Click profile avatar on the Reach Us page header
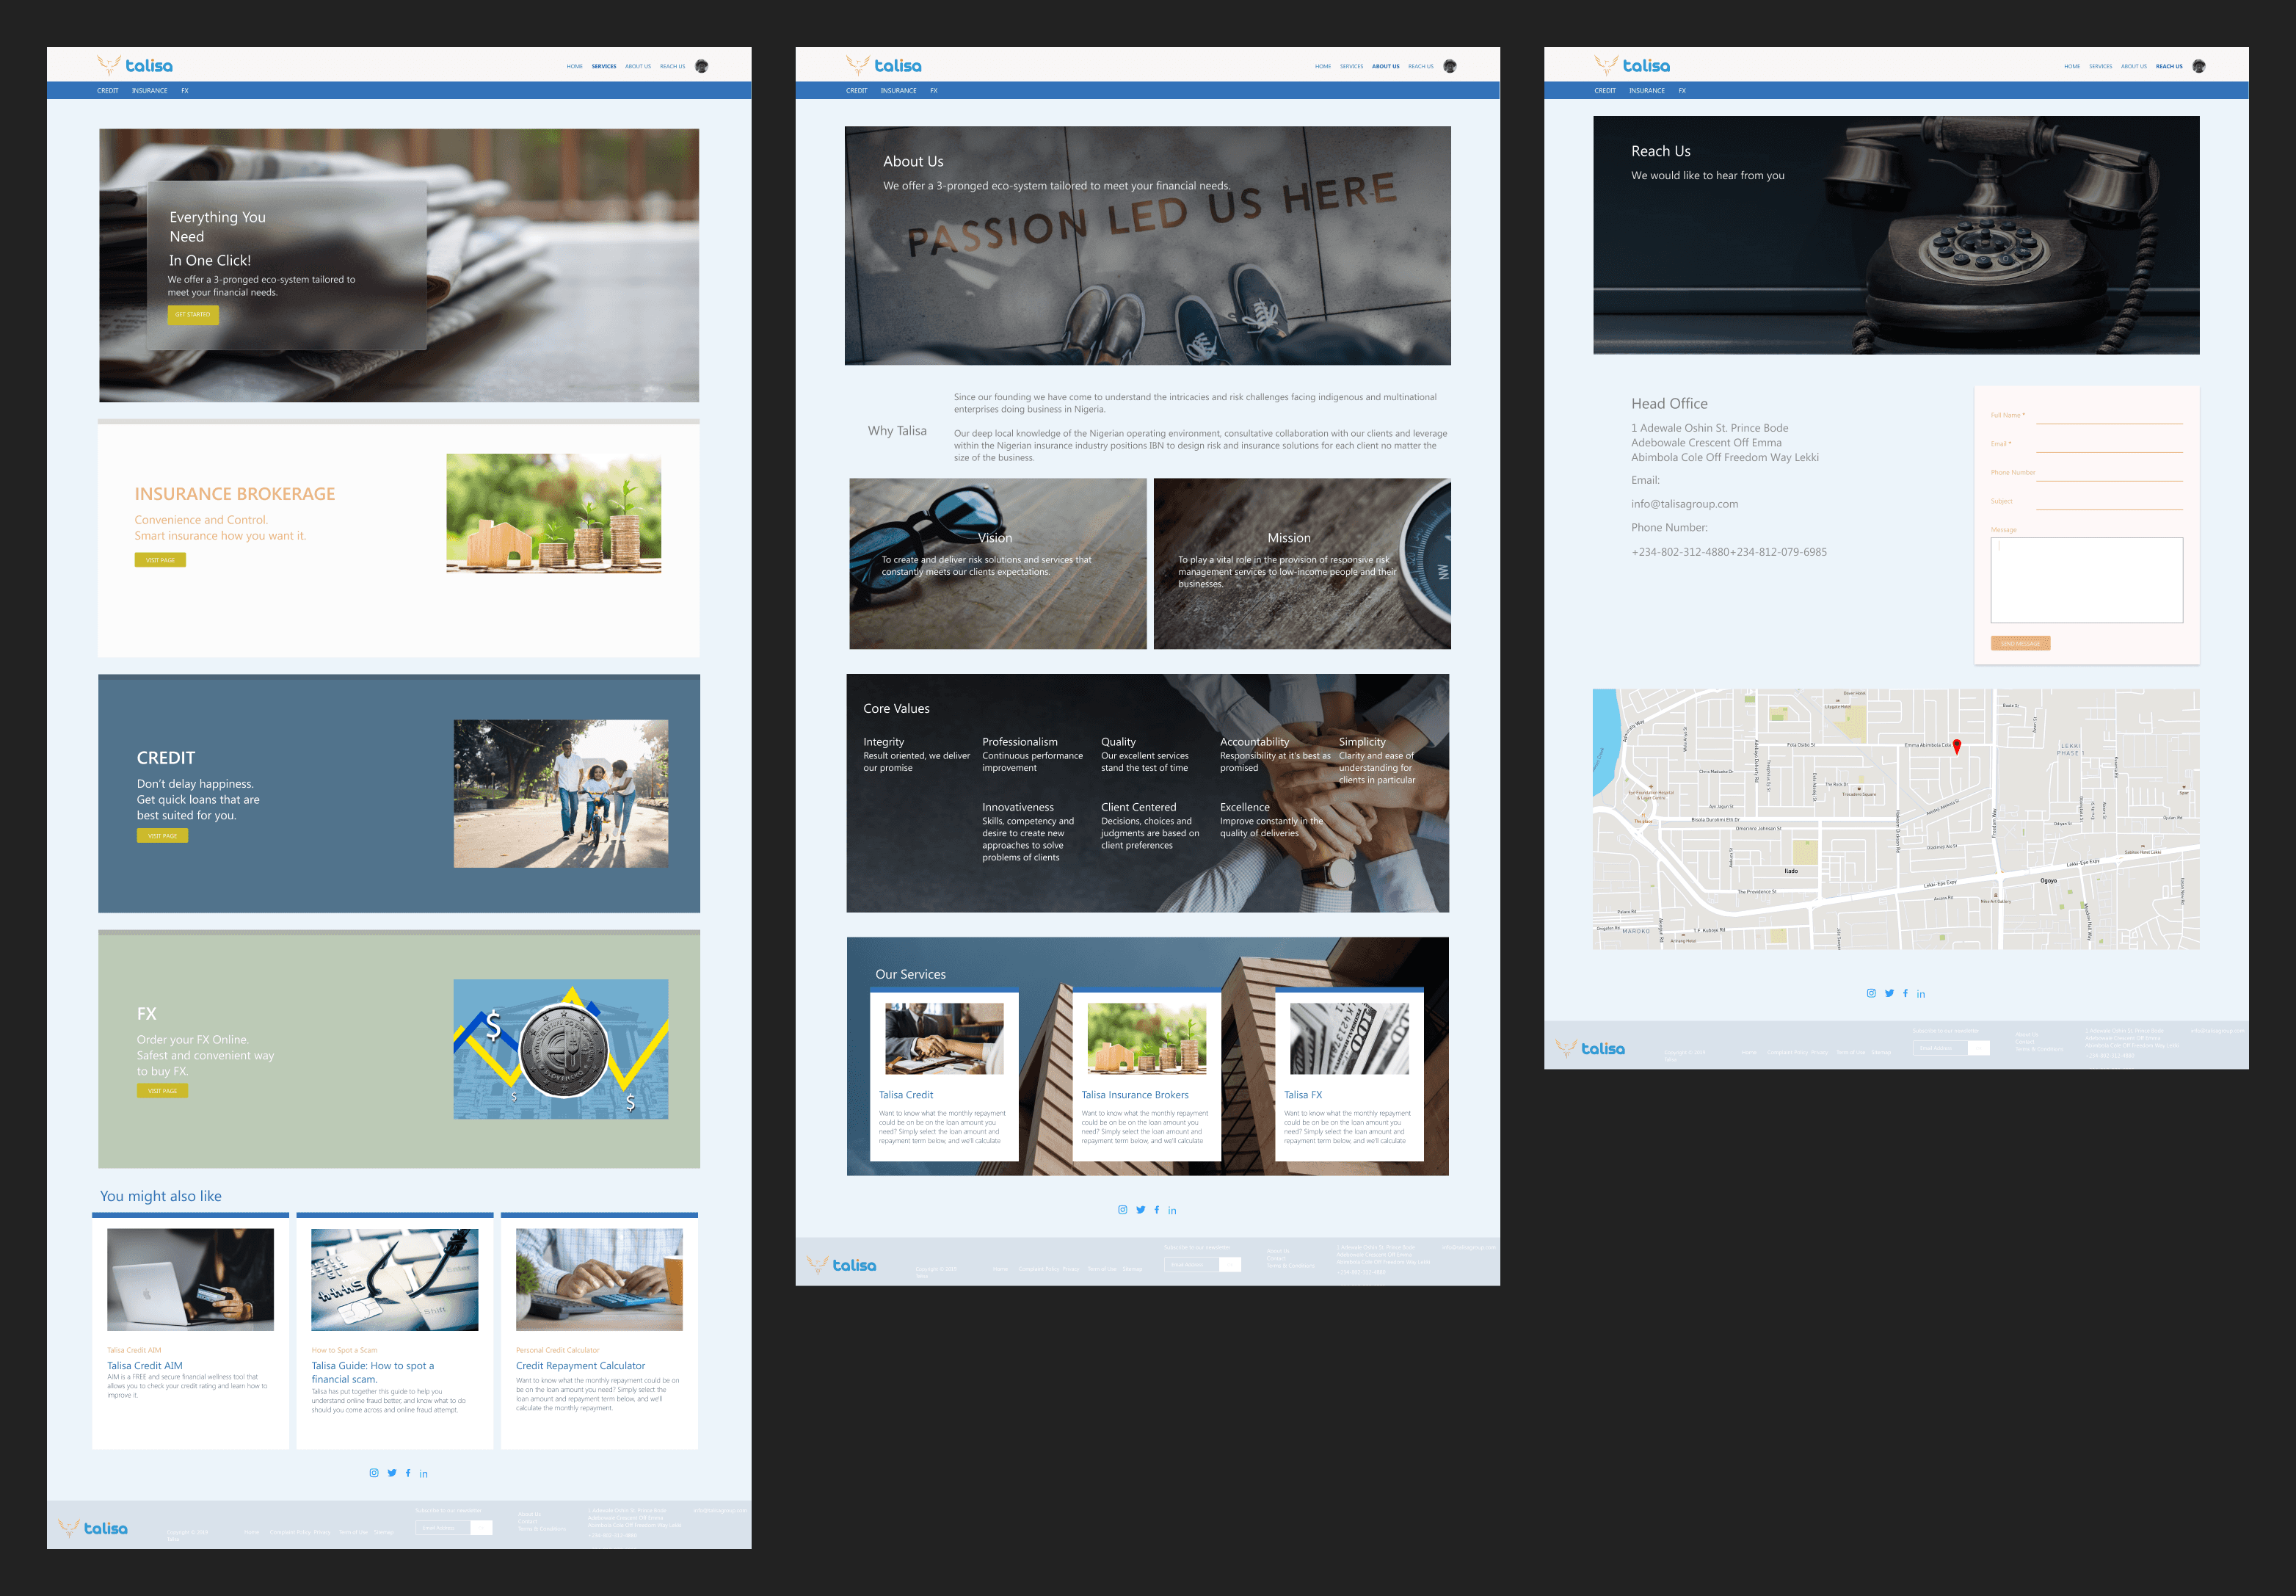 click(2198, 66)
